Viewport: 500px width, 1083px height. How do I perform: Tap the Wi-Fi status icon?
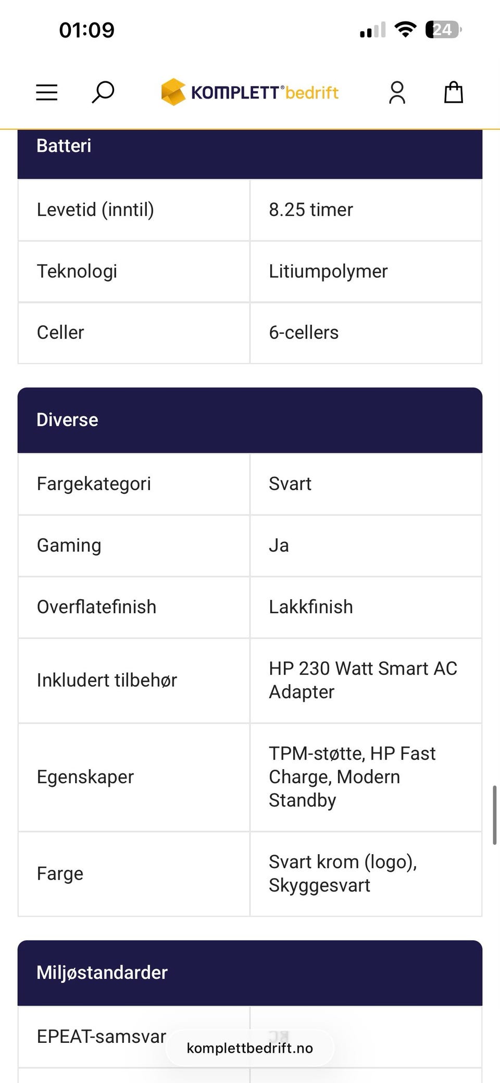pyautogui.click(x=405, y=30)
